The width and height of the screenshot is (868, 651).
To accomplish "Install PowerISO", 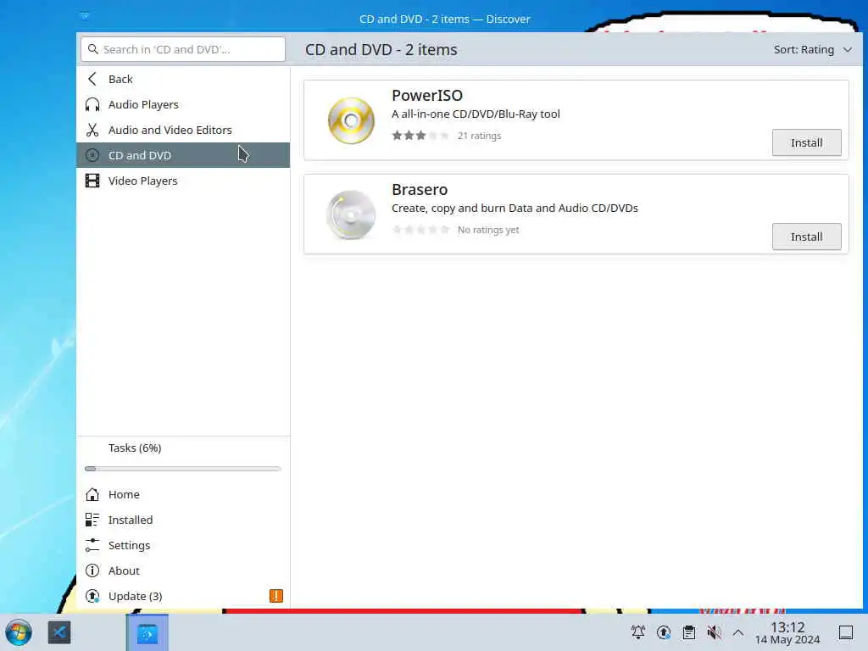I will [807, 142].
